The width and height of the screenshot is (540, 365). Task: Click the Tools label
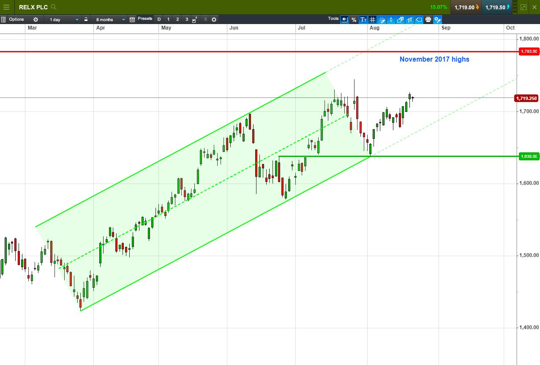coord(333,19)
